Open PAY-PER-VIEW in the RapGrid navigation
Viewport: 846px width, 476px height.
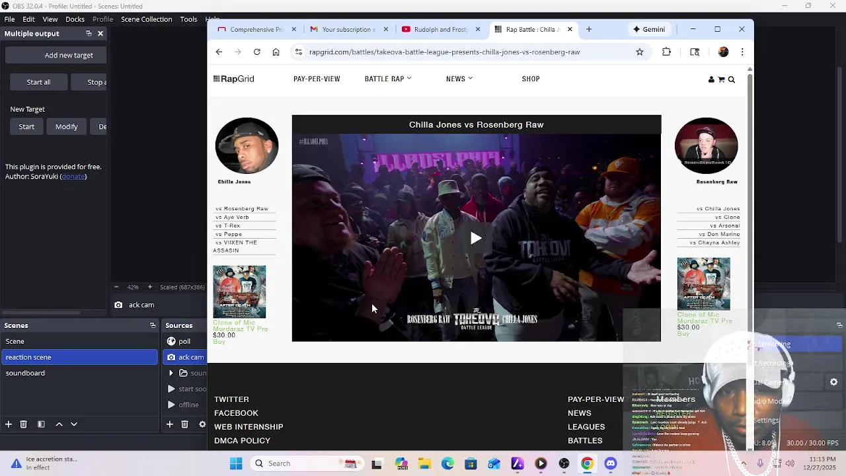(317, 79)
